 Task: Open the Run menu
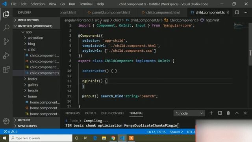tap(72, 4)
